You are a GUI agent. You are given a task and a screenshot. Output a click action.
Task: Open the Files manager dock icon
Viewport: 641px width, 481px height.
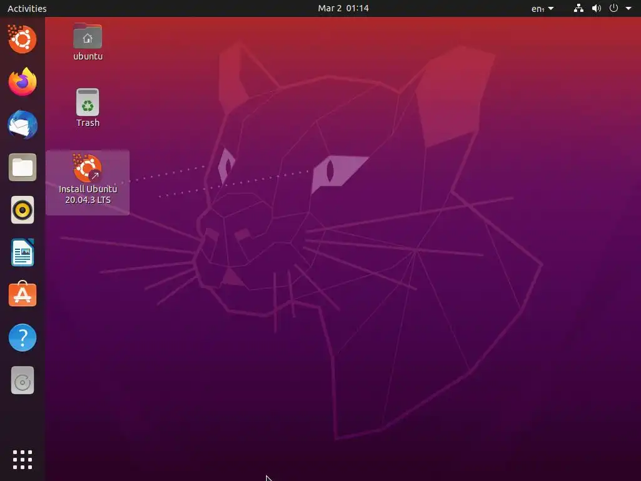pos(23,167)
